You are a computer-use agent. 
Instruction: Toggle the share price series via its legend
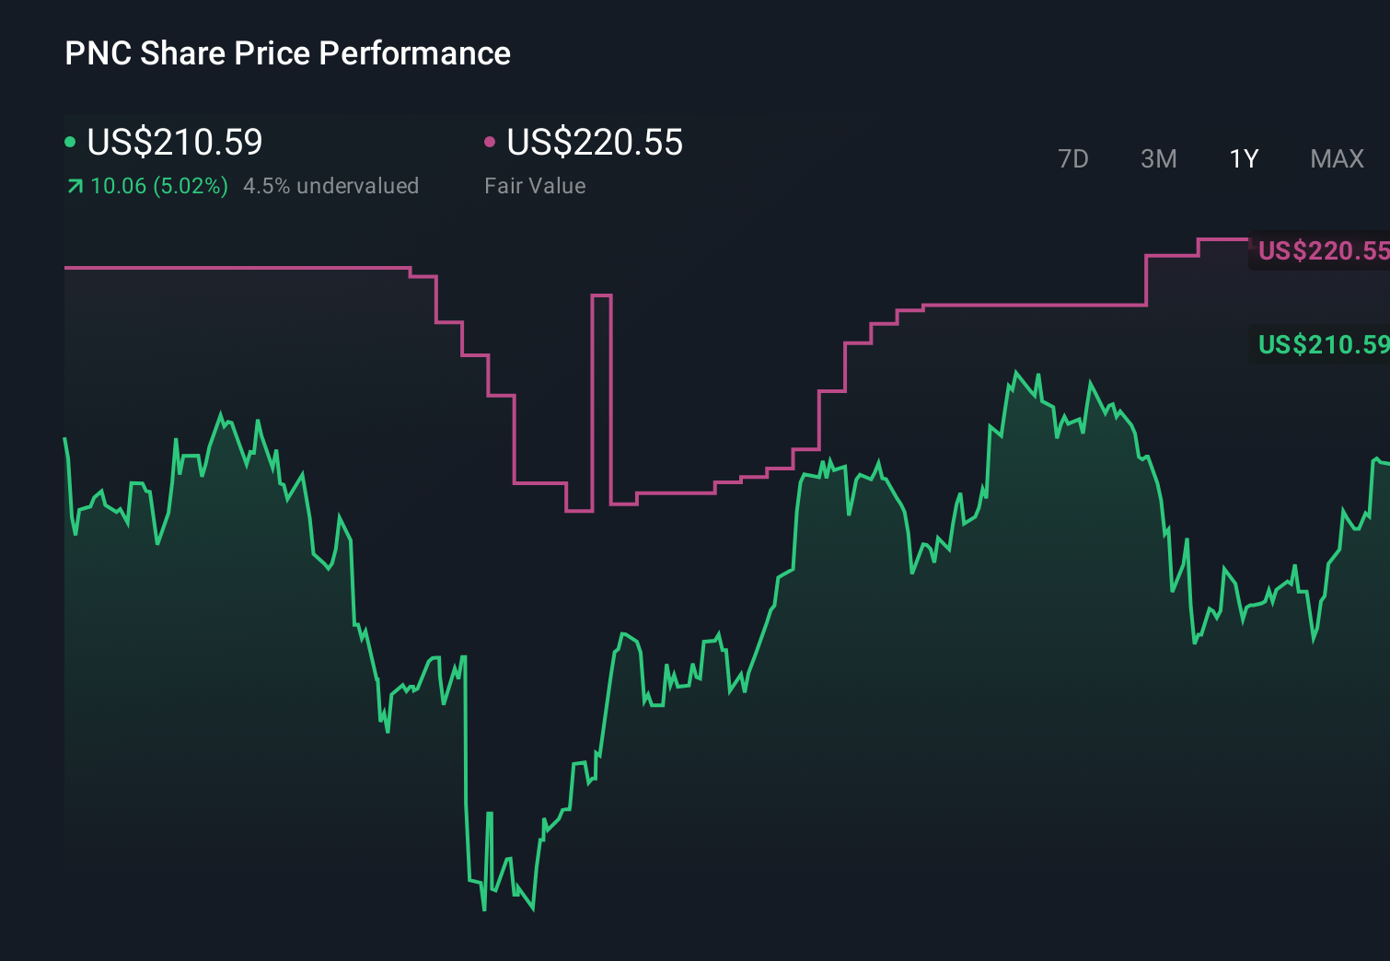pyautogui.click(x=166, y=143)
